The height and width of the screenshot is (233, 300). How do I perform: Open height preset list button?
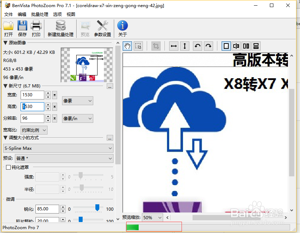click(55, 107)
